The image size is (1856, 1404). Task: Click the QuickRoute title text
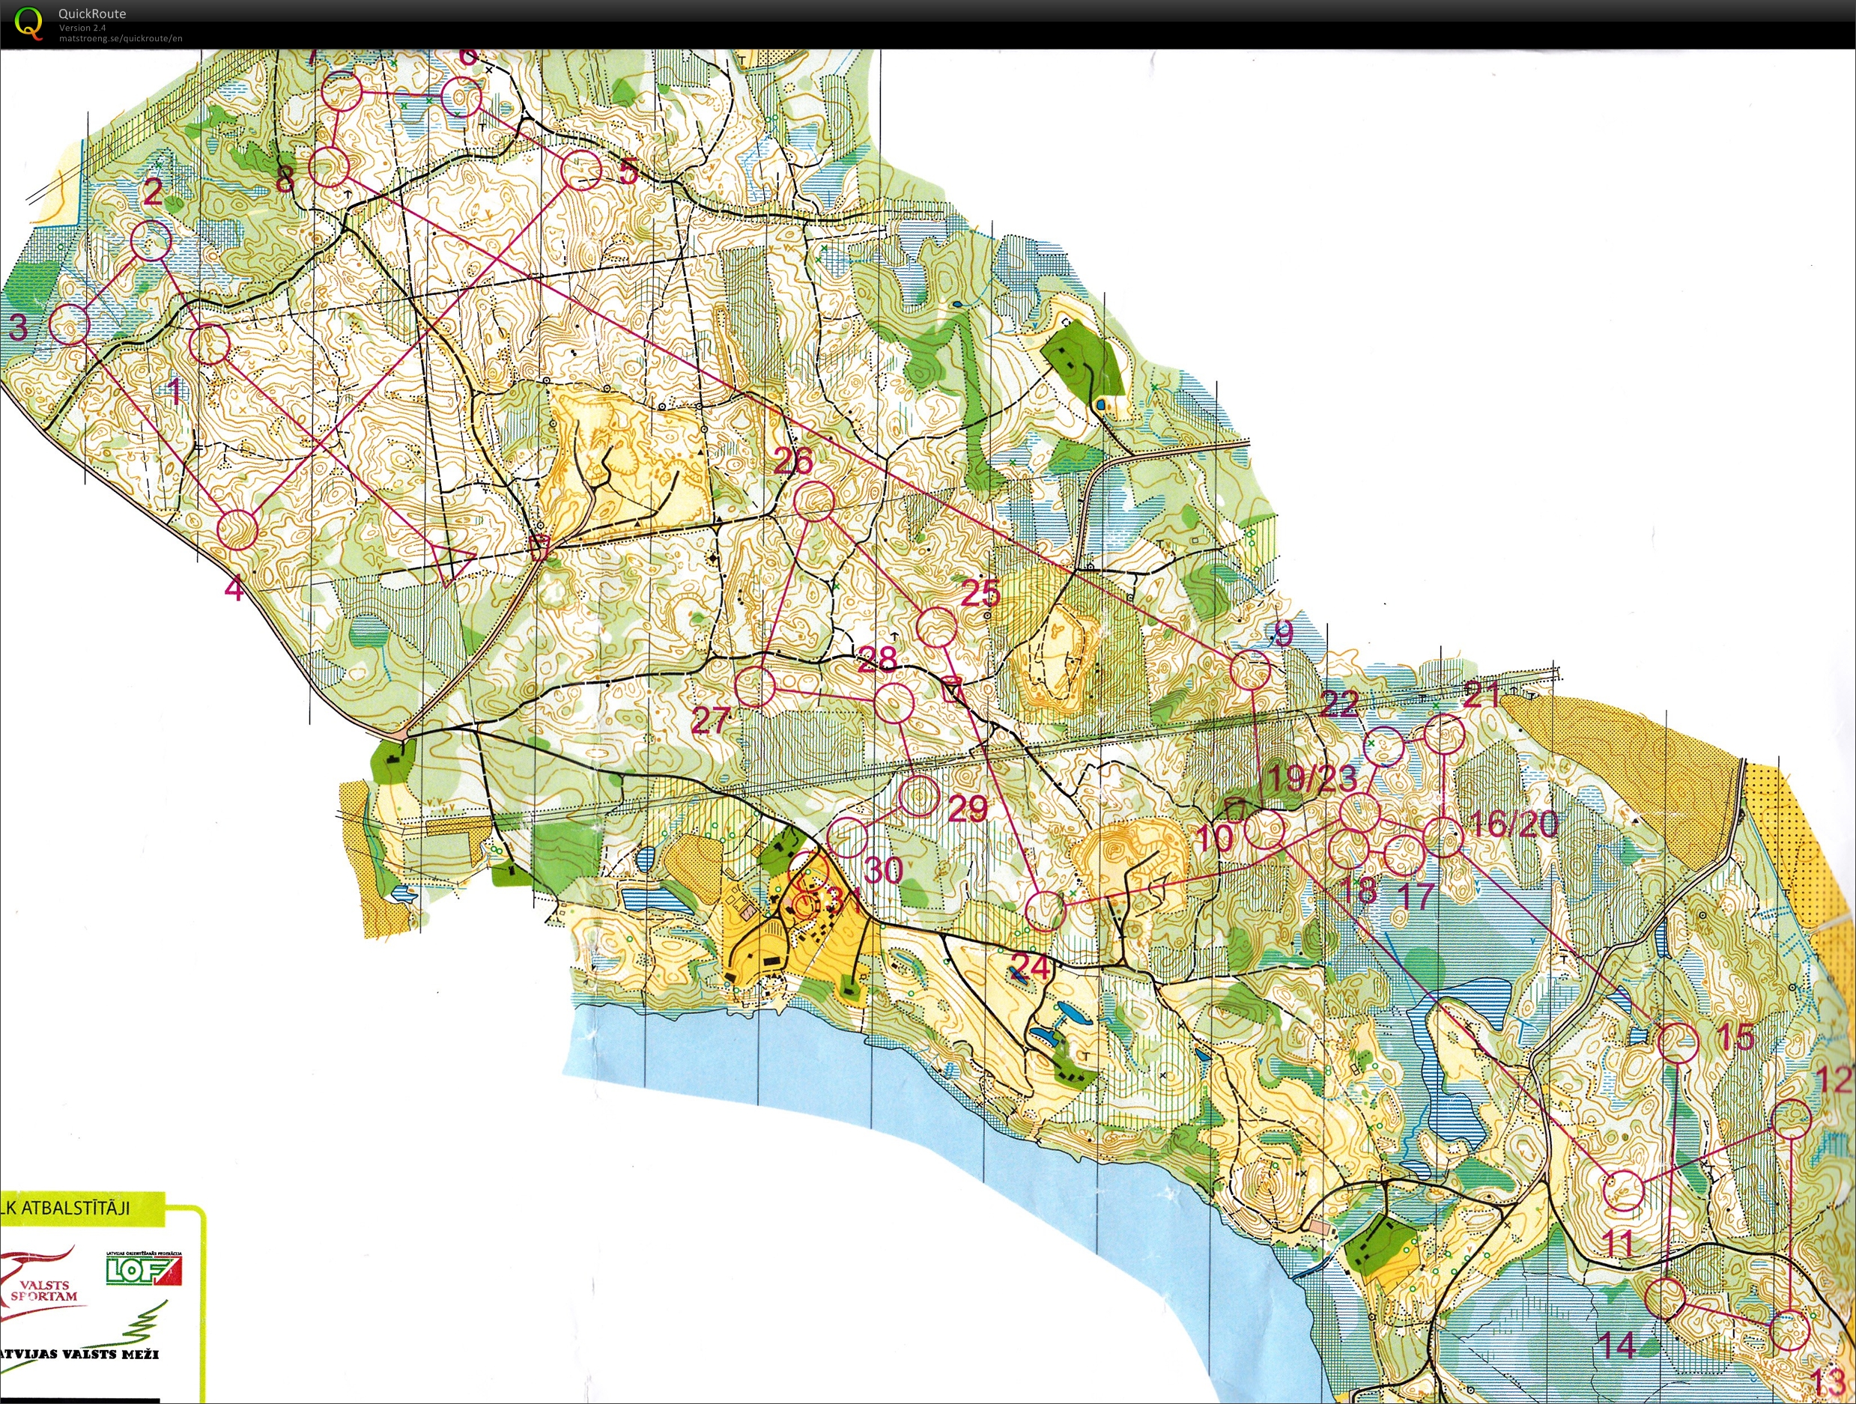[91, 13]
